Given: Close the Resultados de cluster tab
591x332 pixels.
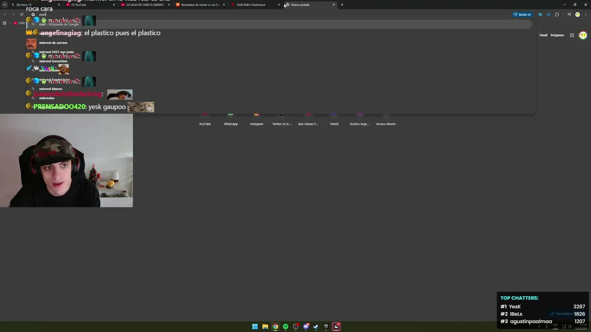Looking at the screenshot, I should pyautogui.click(x=224, y=5).
